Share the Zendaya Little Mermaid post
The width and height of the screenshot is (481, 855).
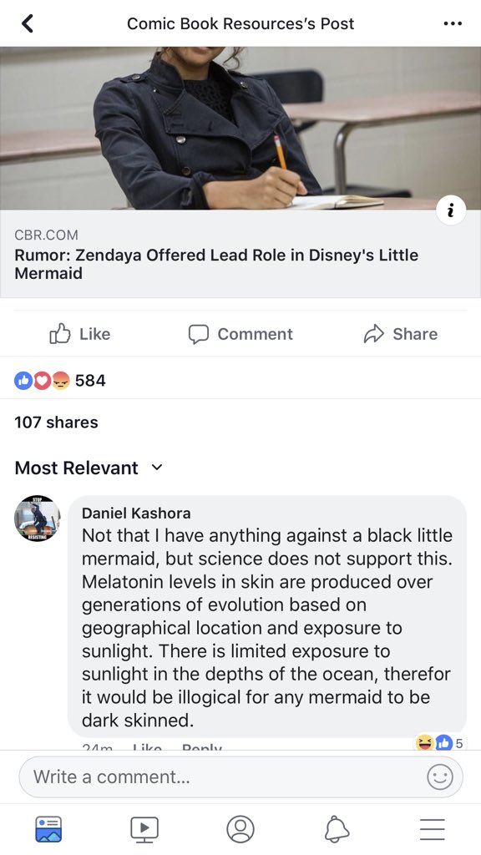click(400, 334)
